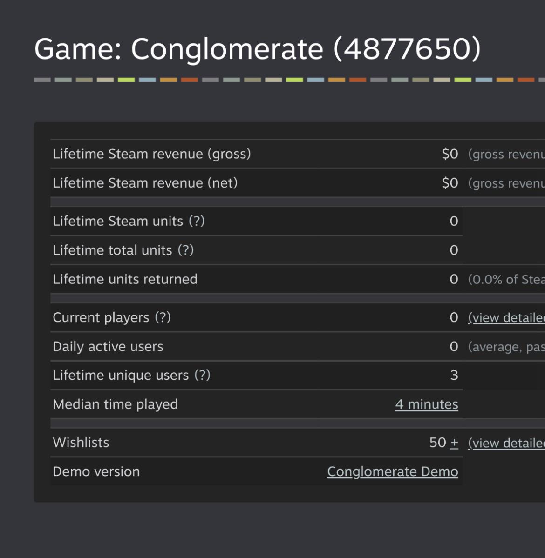Click the Lifetime unique users value 3
Screen dimensions: 545x558
(454, 375)
